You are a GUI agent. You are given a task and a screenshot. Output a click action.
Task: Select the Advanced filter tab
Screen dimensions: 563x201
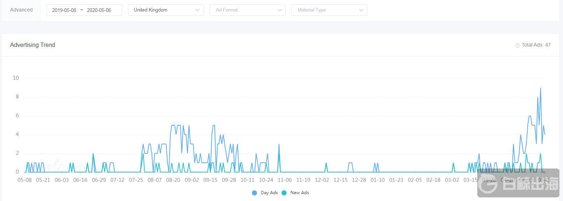click(21, 10)
